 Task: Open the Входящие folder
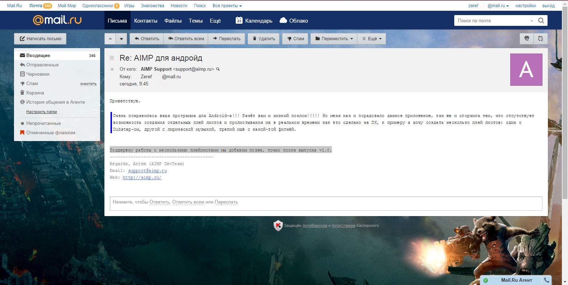click(x=57, y=55)
